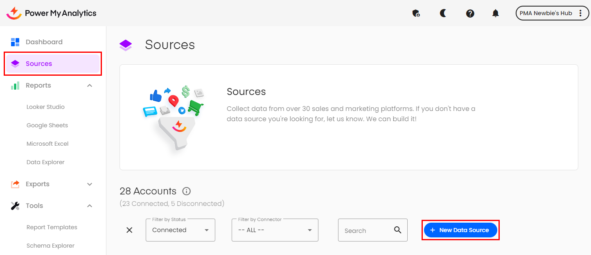This screenshot has height=255, width=591.
Task: Click the shield security icon in header
Action: (x=416, y=13)
